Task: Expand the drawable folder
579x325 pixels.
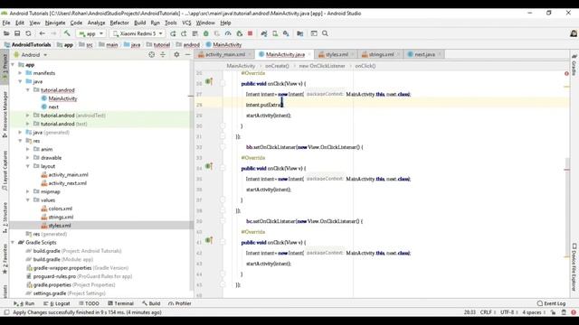Action: click(x=28, y=158)
